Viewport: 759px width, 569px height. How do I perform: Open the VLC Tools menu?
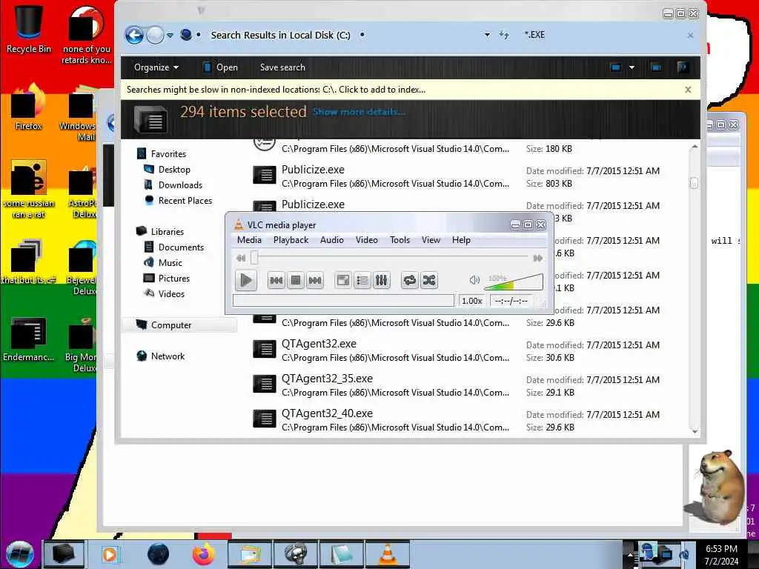(400, 240)
